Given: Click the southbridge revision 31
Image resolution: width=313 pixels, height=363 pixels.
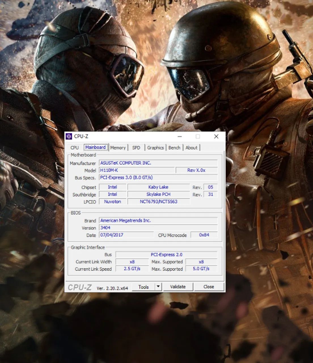Looking at the screenshot, I should [x=210, y=194].
